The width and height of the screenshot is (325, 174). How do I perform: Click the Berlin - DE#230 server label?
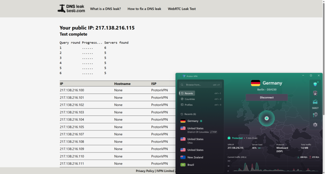[267, 90]
